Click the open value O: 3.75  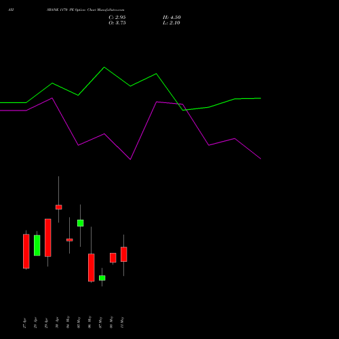117,23
